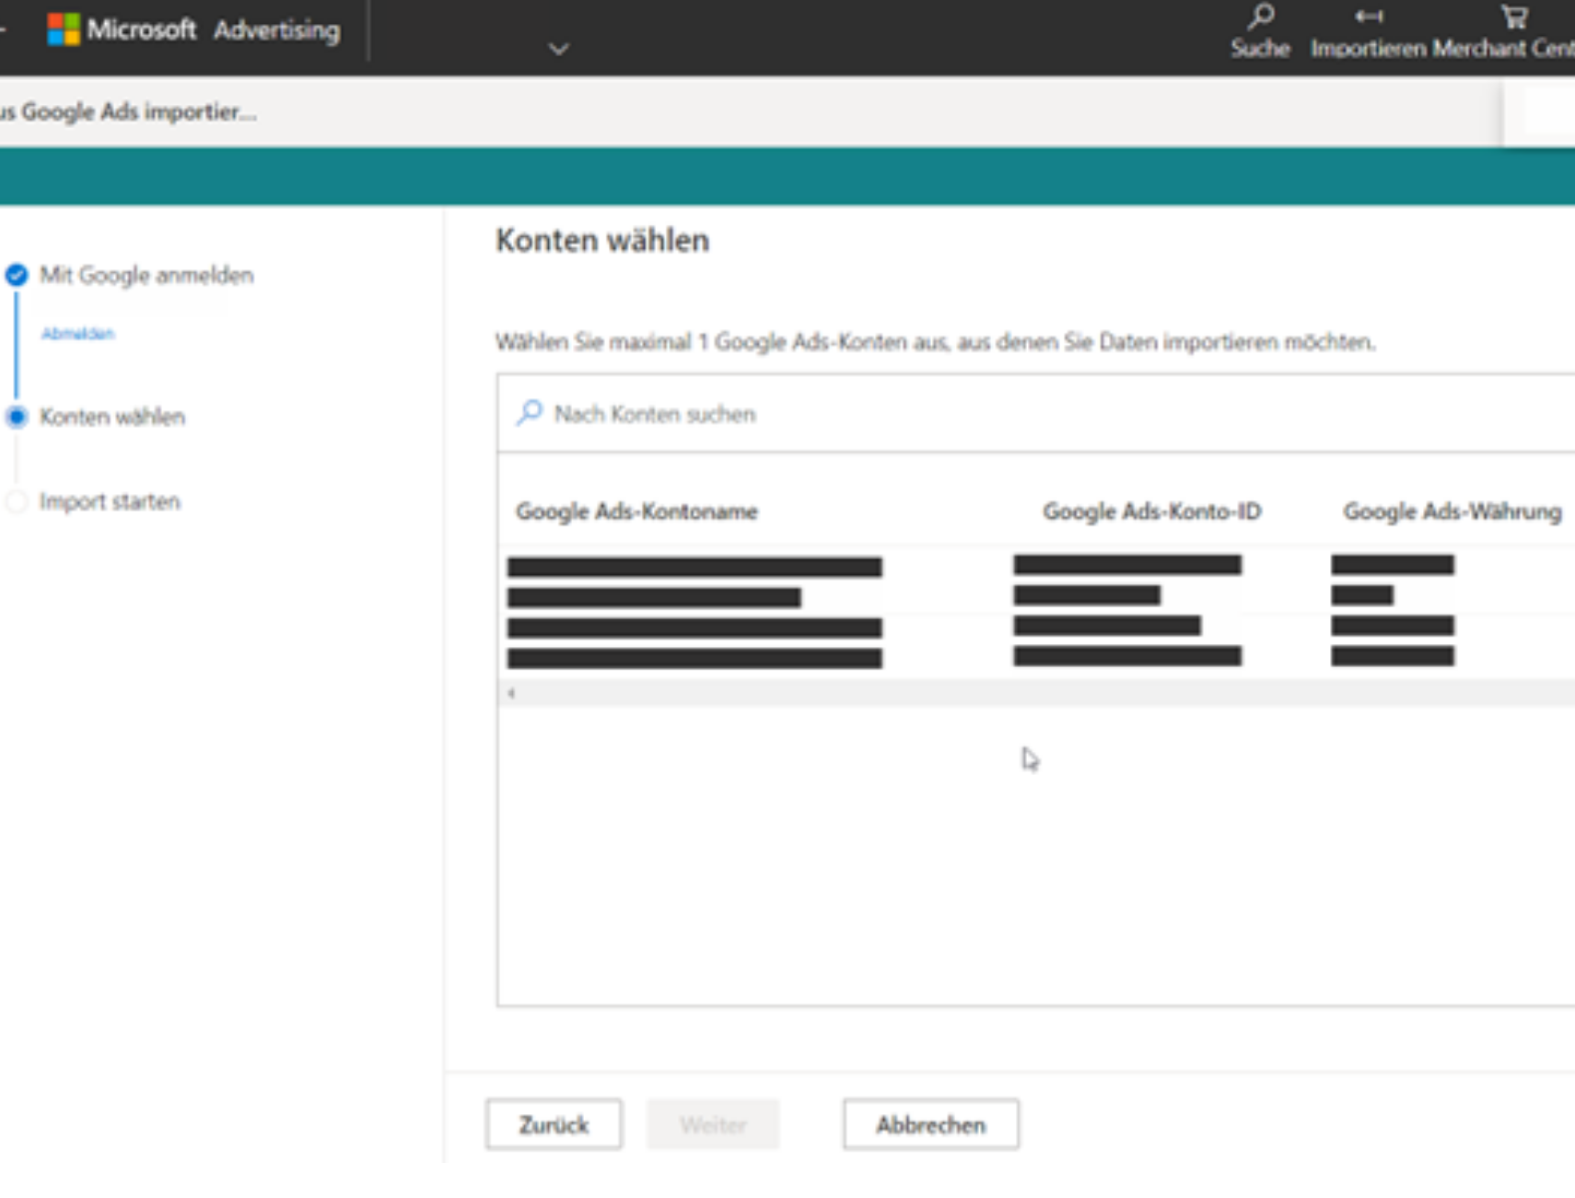Screen dimensions: 1575x1198
Task: Sort by Google Ads-Kontoname column
Action: pyautogui.click(x=636, y=511)
